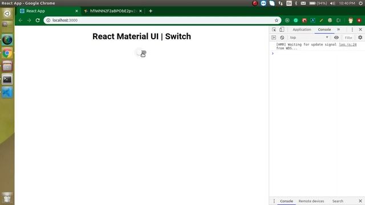Close the hfIWNN2F2aBPObE2pv2 tab
Image resolution: width=365 pixels, height=205 pixels.
[141, 11]
